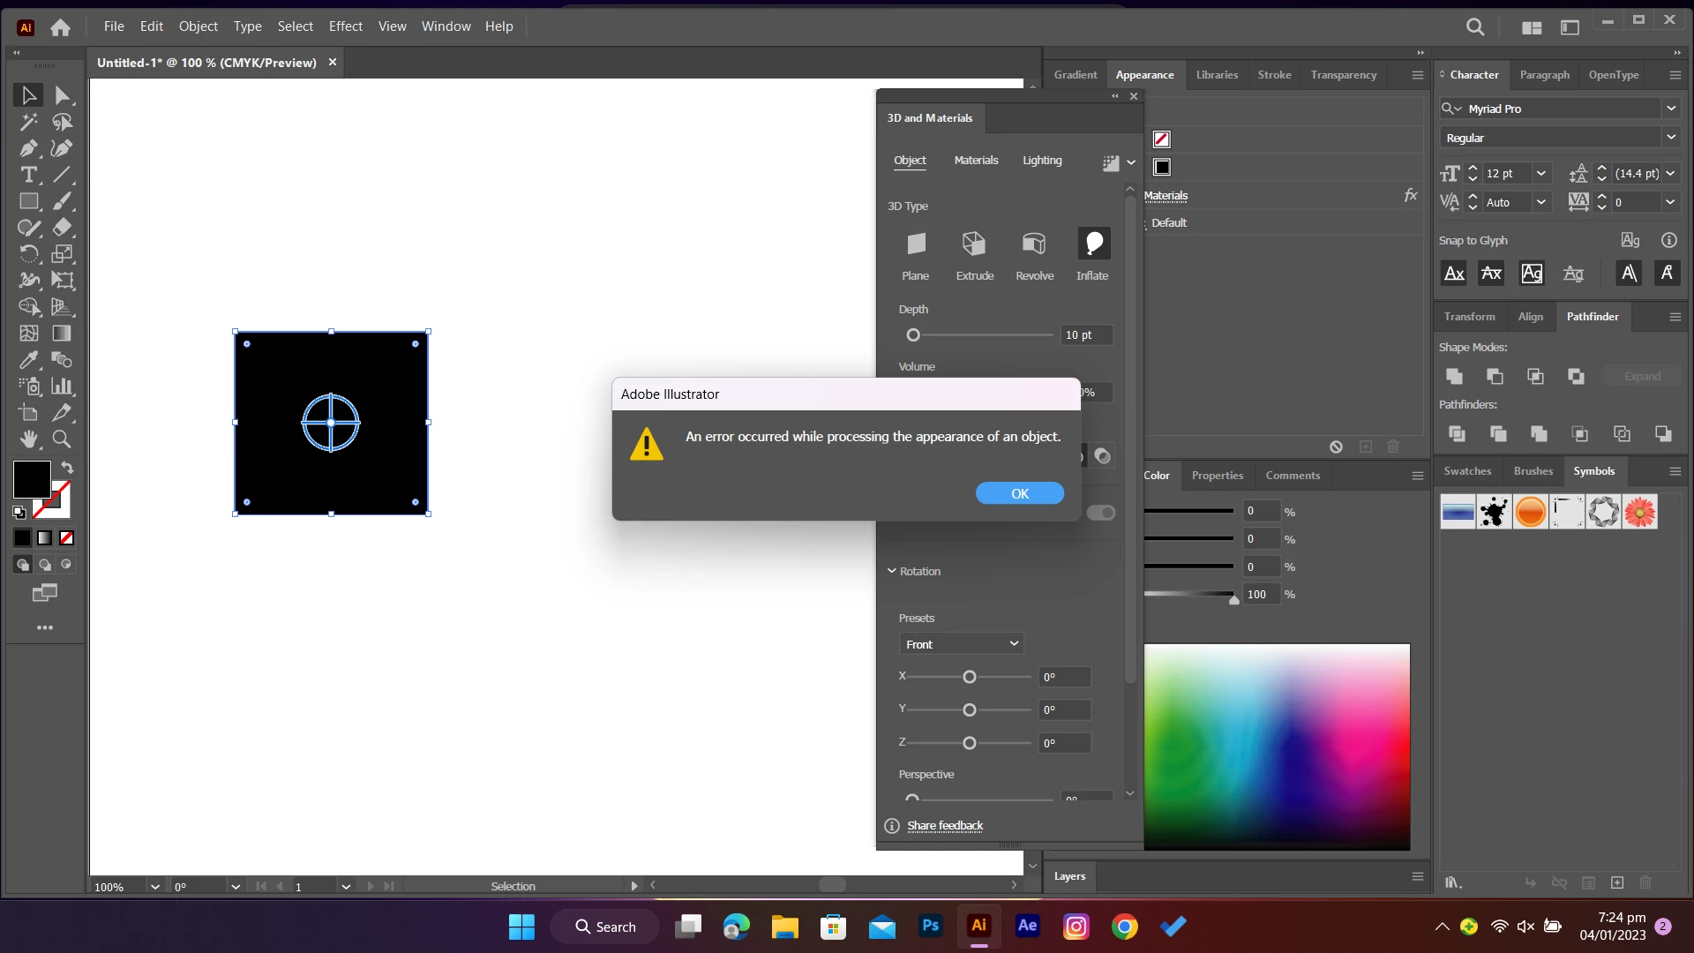1694x953 pixels.
Task: Collapse the Rotation section
Action: pyautogui.click(x=892, y=572)
